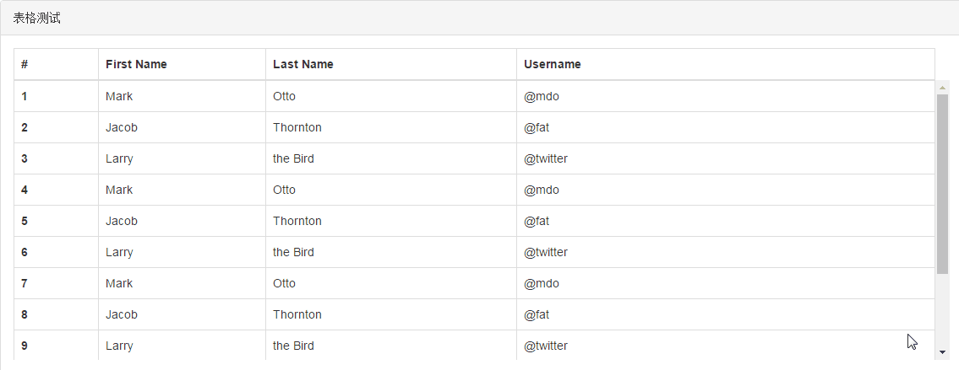Click the Last Name column header
The image size is (959, 370).
(x=302, y=64)
